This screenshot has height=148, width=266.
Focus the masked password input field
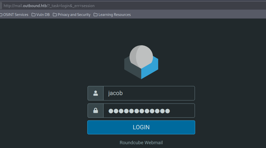tap(149, 111)
